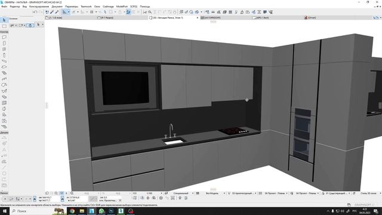Select the Dimension tool
382x215 pixels.
coord(4,138)
